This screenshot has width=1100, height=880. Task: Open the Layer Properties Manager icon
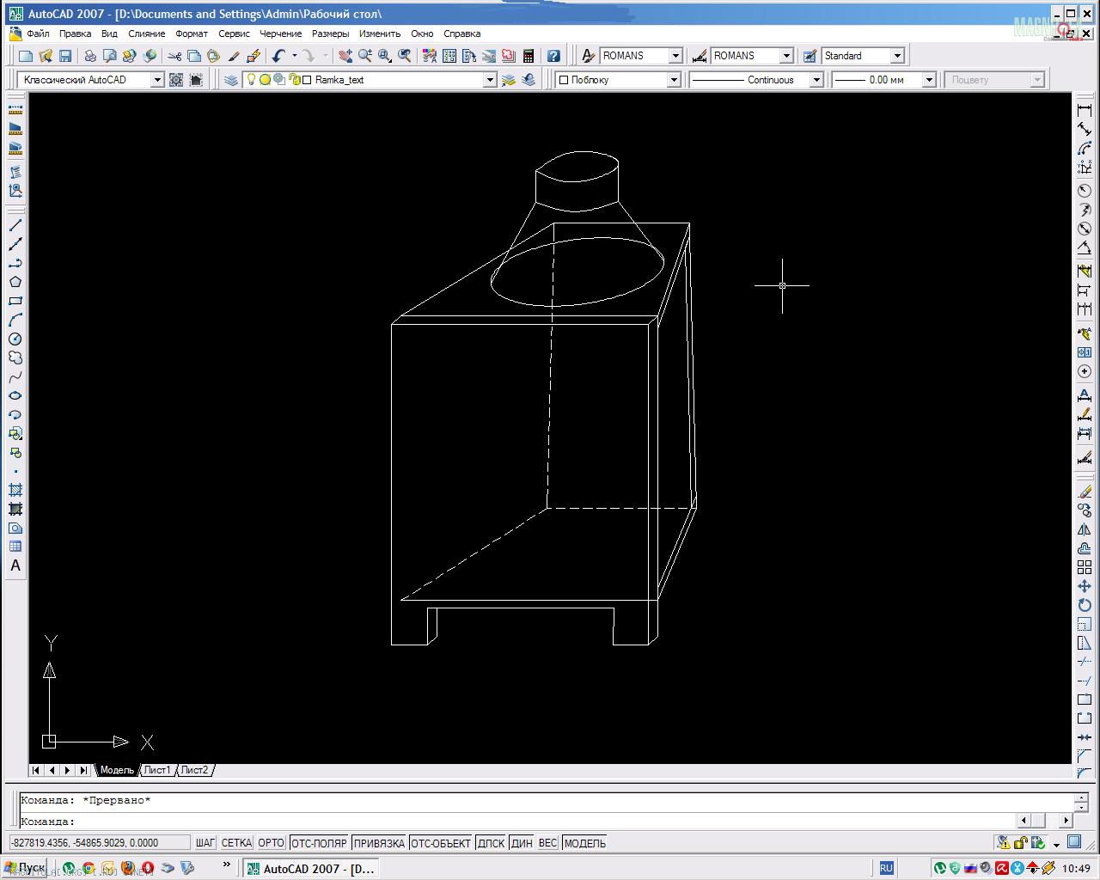point(231,80)
